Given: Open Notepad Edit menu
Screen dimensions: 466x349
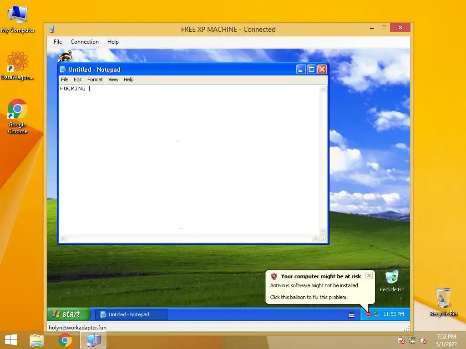Looking at the screenshot, I should pyautogui.click(x=77, y=80).
